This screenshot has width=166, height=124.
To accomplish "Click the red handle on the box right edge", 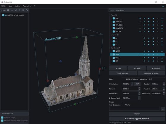I will click(x=100, y=69).
